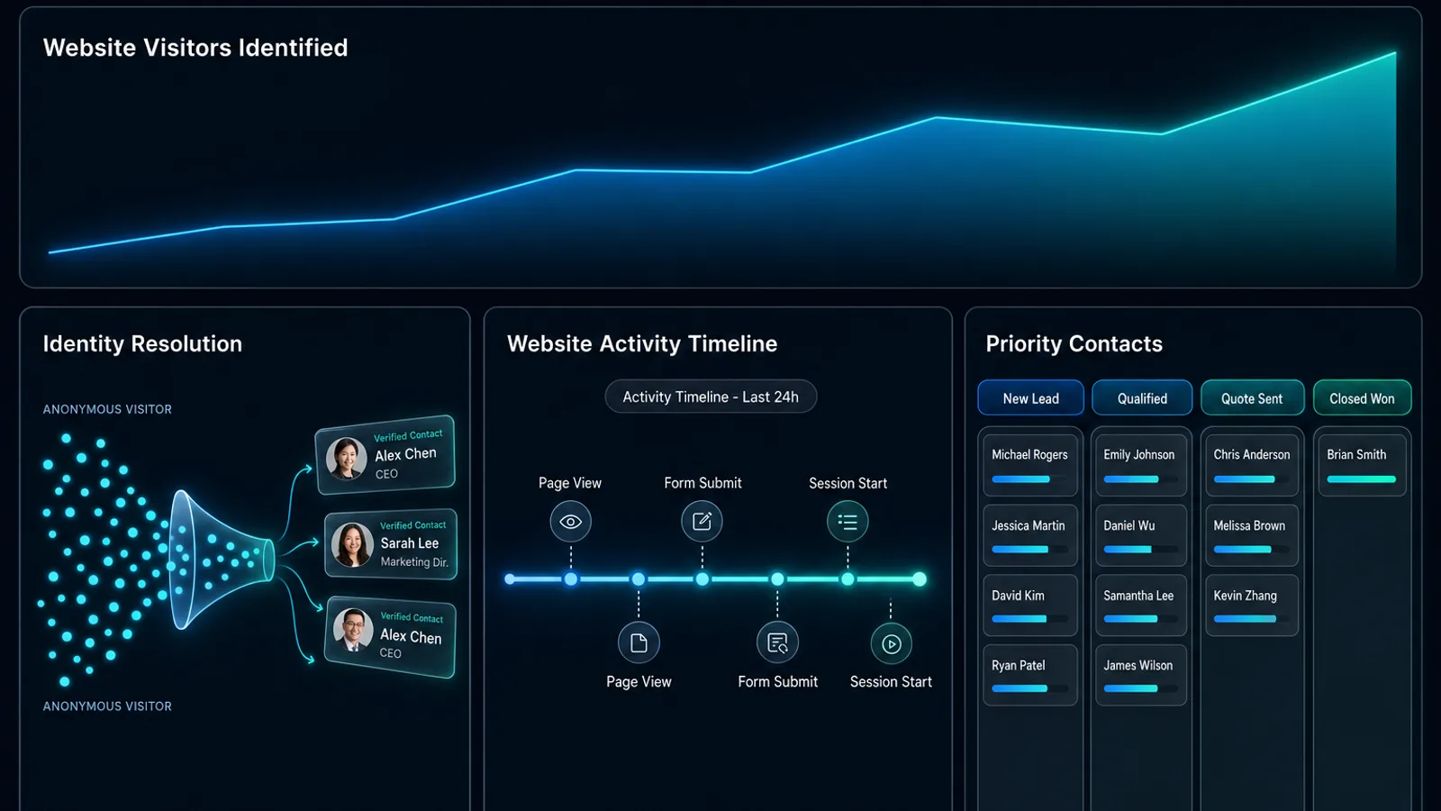Open Chris Anderson contact card
The width and height of the screenshot is (1441, 811).
[1252, 465]
